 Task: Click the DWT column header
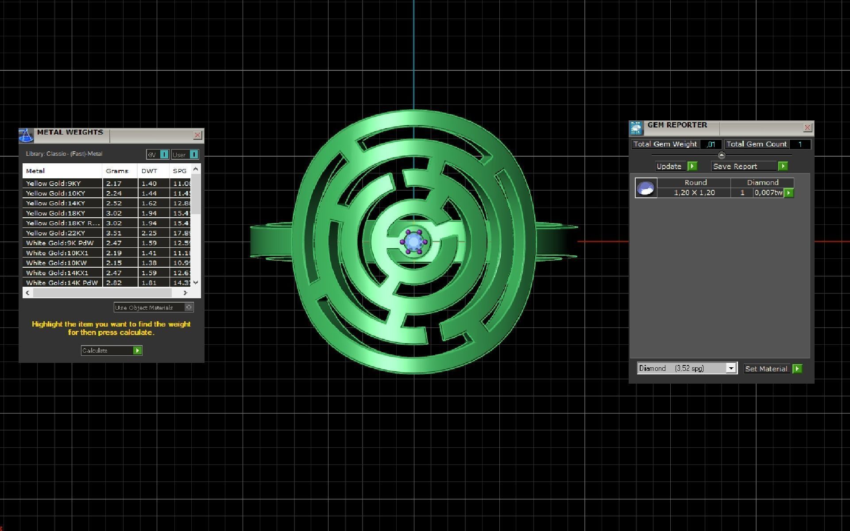click(154, 171)
